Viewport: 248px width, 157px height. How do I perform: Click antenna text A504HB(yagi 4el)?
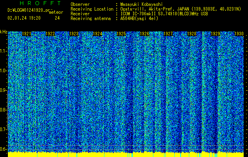click(139, 18)
